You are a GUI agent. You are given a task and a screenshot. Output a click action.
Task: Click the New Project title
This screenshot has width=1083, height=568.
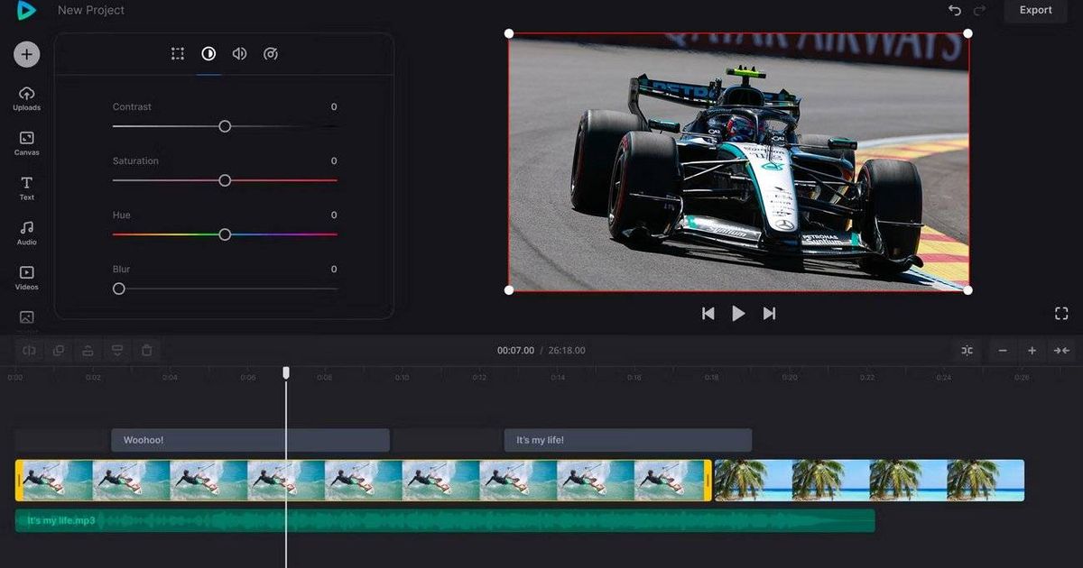point(91,10)
